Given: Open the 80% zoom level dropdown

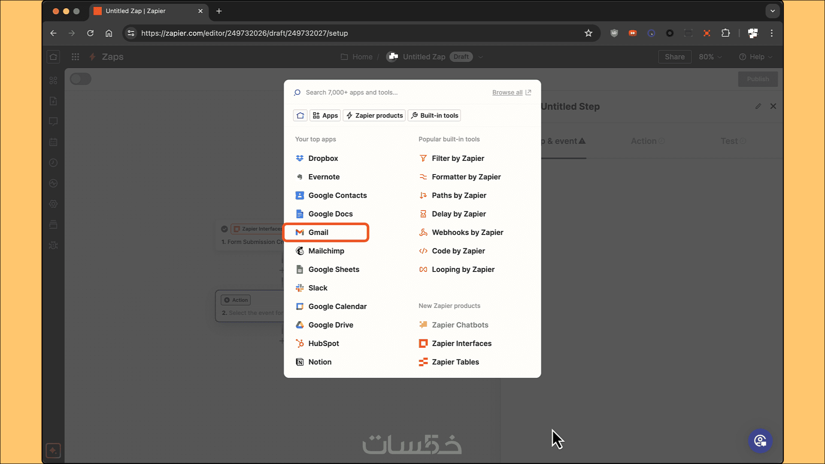Looking at the screenshot, I should point(710,57).
